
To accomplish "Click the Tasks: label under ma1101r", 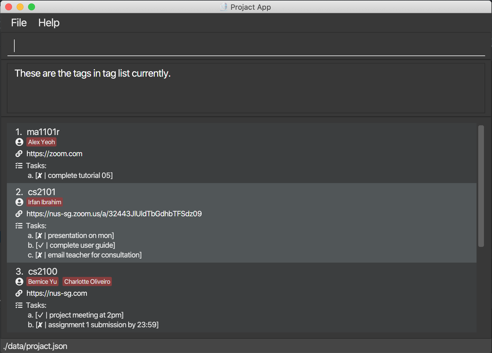I will [36, 166].
